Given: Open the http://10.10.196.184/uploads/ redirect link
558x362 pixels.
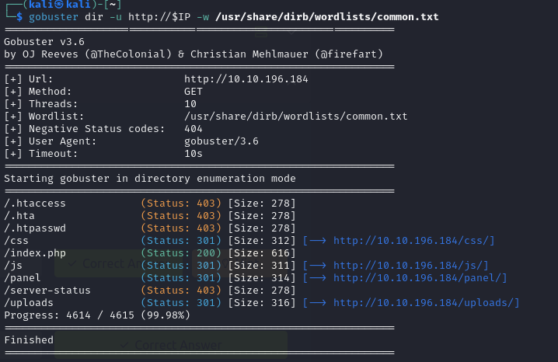Looking at the screenshot, I should click(426, 303).
